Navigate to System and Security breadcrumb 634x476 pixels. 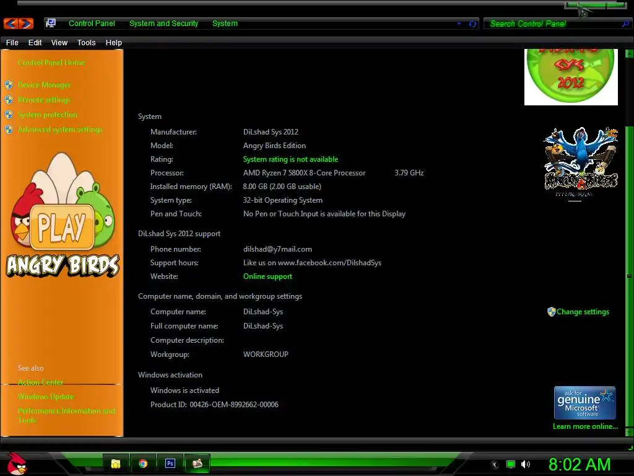pyautogui.click(x=163, y=24)
